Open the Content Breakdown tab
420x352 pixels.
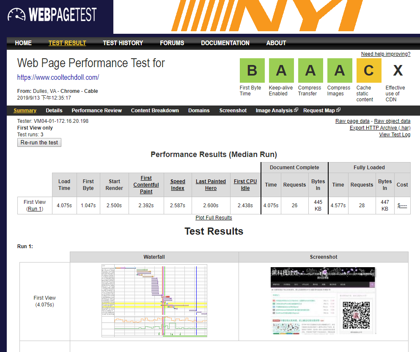click(155, 111)
